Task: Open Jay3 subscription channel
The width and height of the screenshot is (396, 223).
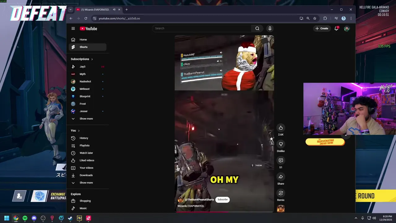Action: coord(88,67)
